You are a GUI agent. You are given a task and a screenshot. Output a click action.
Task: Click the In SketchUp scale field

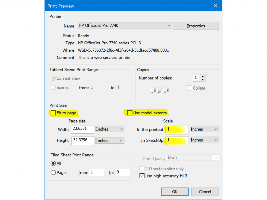click(x=177, y=140)
